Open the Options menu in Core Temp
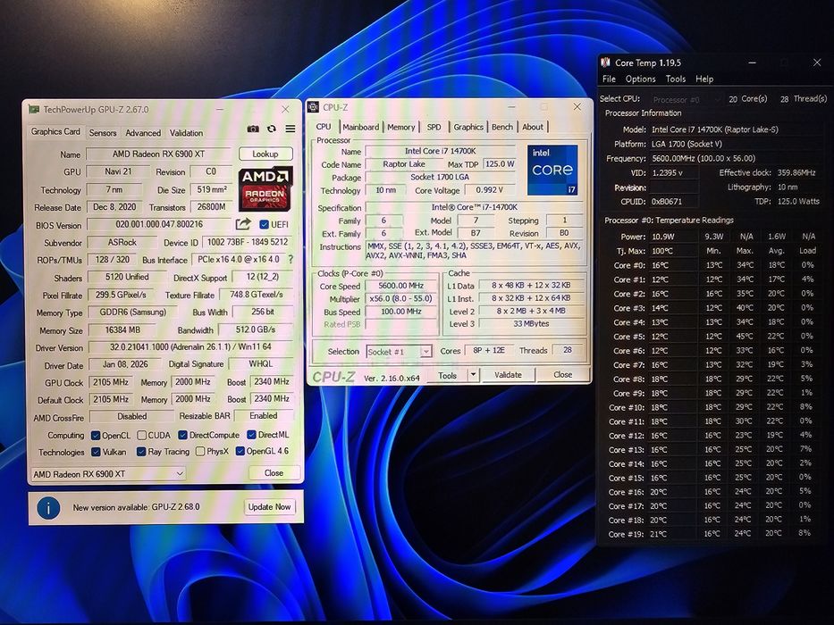The width and height of the screenshot is (834, 625). (x=640, y=79)
